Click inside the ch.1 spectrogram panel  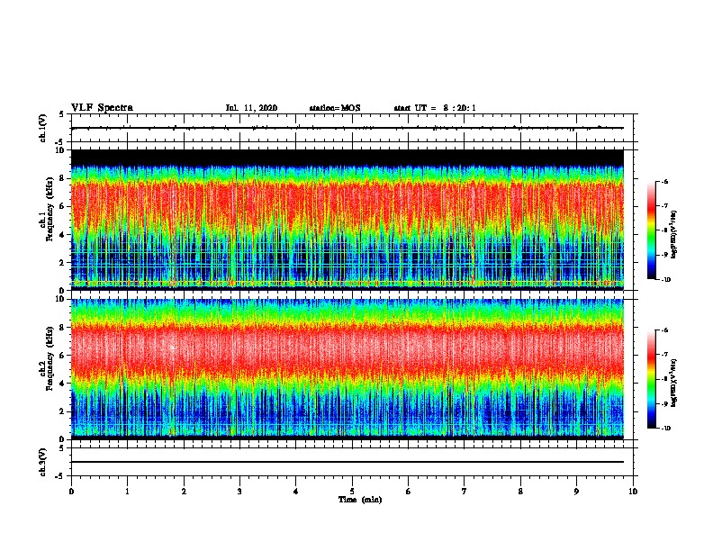[347, 220]
